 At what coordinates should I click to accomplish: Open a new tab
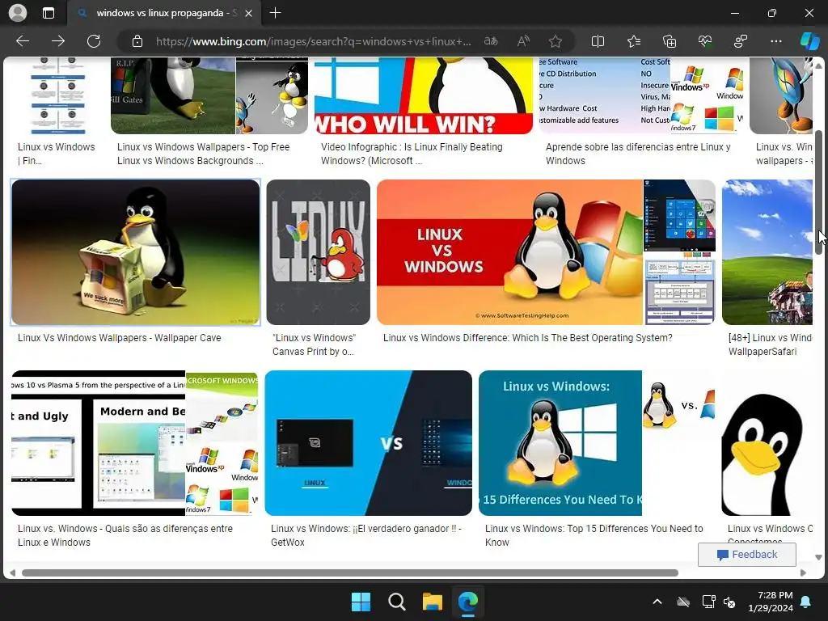[x=275, y=13]
